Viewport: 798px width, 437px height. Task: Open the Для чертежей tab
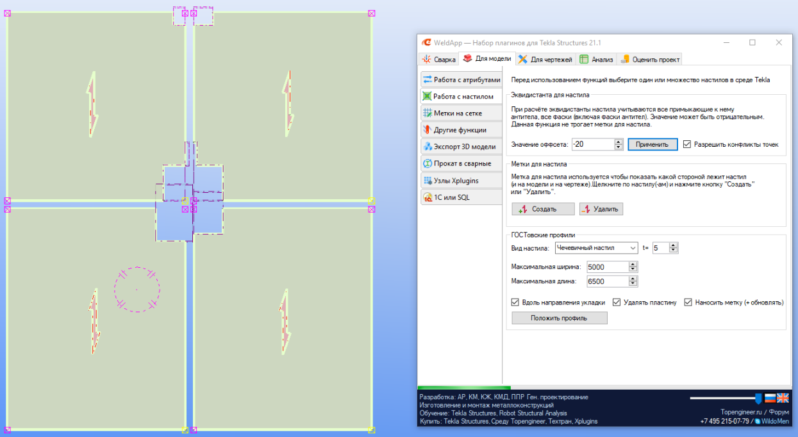pos(545,60)
